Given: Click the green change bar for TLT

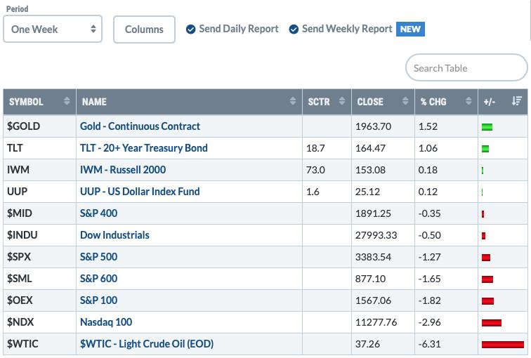Looking at the screenshot, I should pyautogui.click(x=485, y=149).
